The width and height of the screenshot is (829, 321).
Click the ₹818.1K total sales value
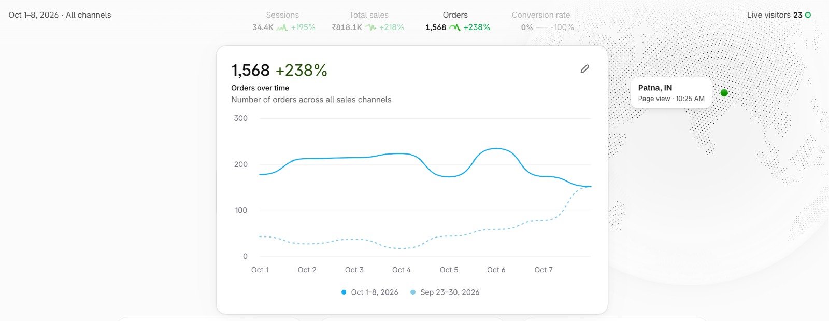coord(347,27)
